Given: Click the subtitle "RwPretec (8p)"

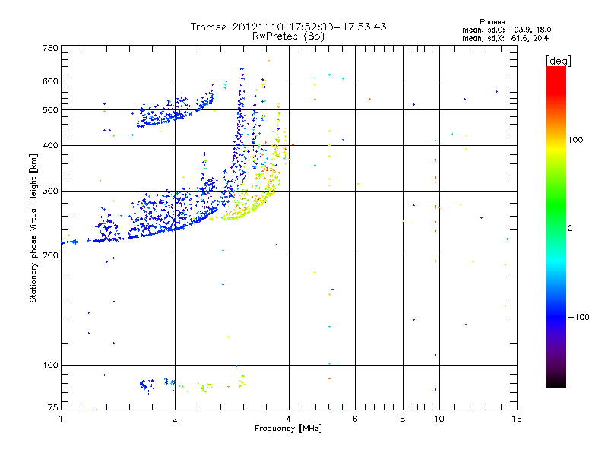Looking at the screenshot, I should [x=288, y=36].
